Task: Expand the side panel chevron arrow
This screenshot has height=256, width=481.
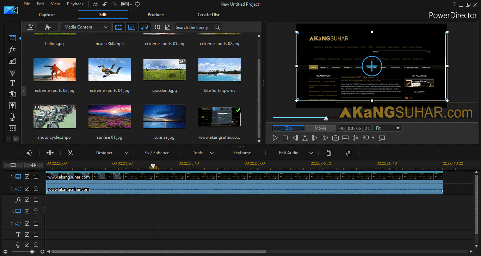Action: [23, 91]
